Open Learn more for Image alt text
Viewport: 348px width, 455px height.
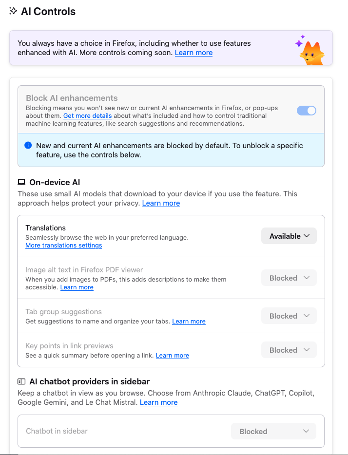click(77, 287)
